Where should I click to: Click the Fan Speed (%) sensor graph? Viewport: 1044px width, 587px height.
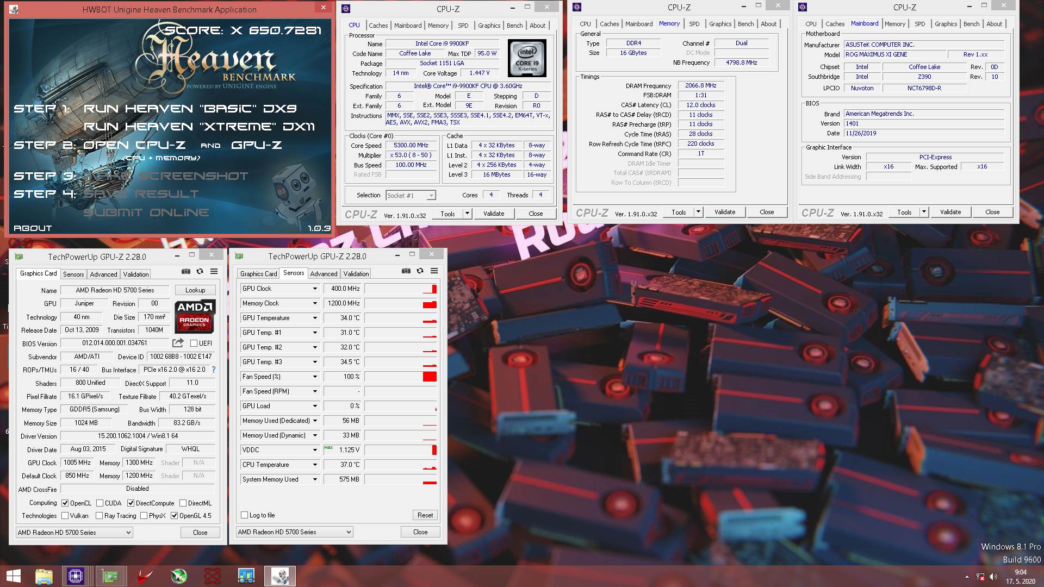401,377
